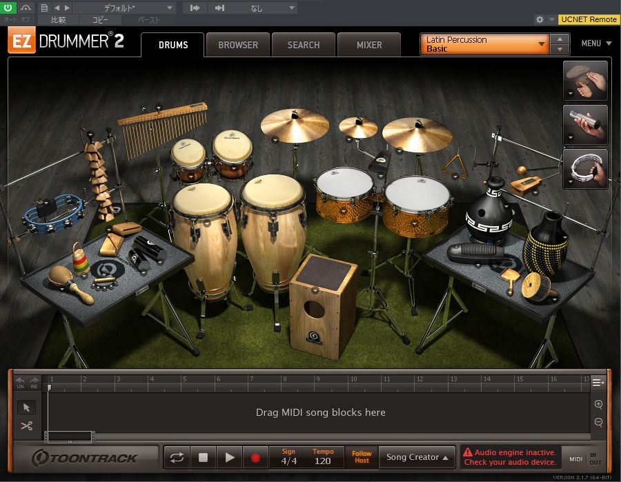Click the UCNET Remote button

[589, 19]
